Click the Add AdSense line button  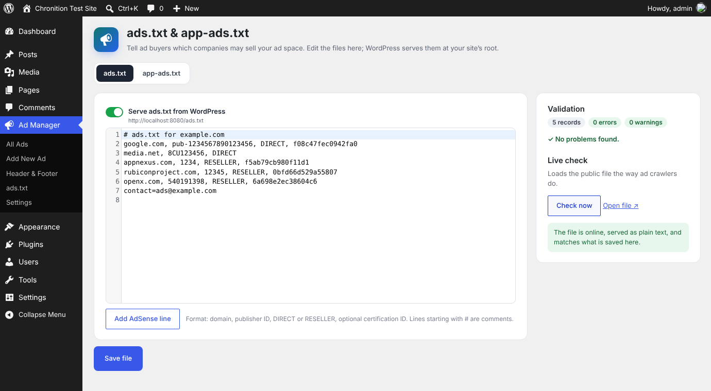pyautogui.click(x=143, y=319)
